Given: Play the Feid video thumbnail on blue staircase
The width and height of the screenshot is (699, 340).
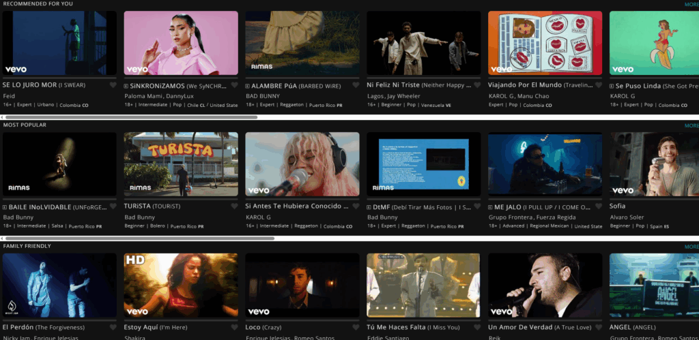Looking at the screenshot, I should pyautogui.click(x=60, y=43).
